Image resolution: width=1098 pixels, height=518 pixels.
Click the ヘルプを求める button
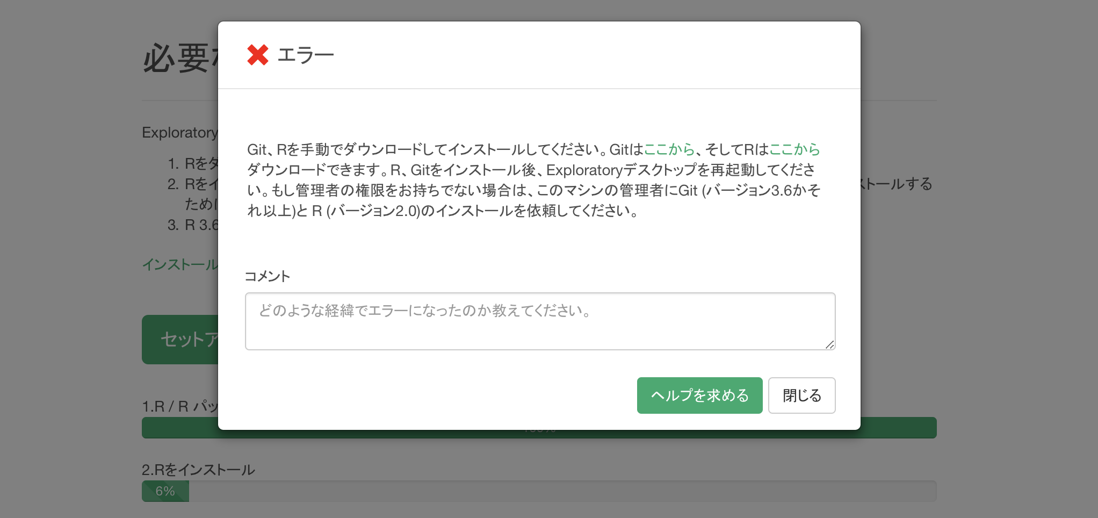pyautogui.click(x=699, y=395)
